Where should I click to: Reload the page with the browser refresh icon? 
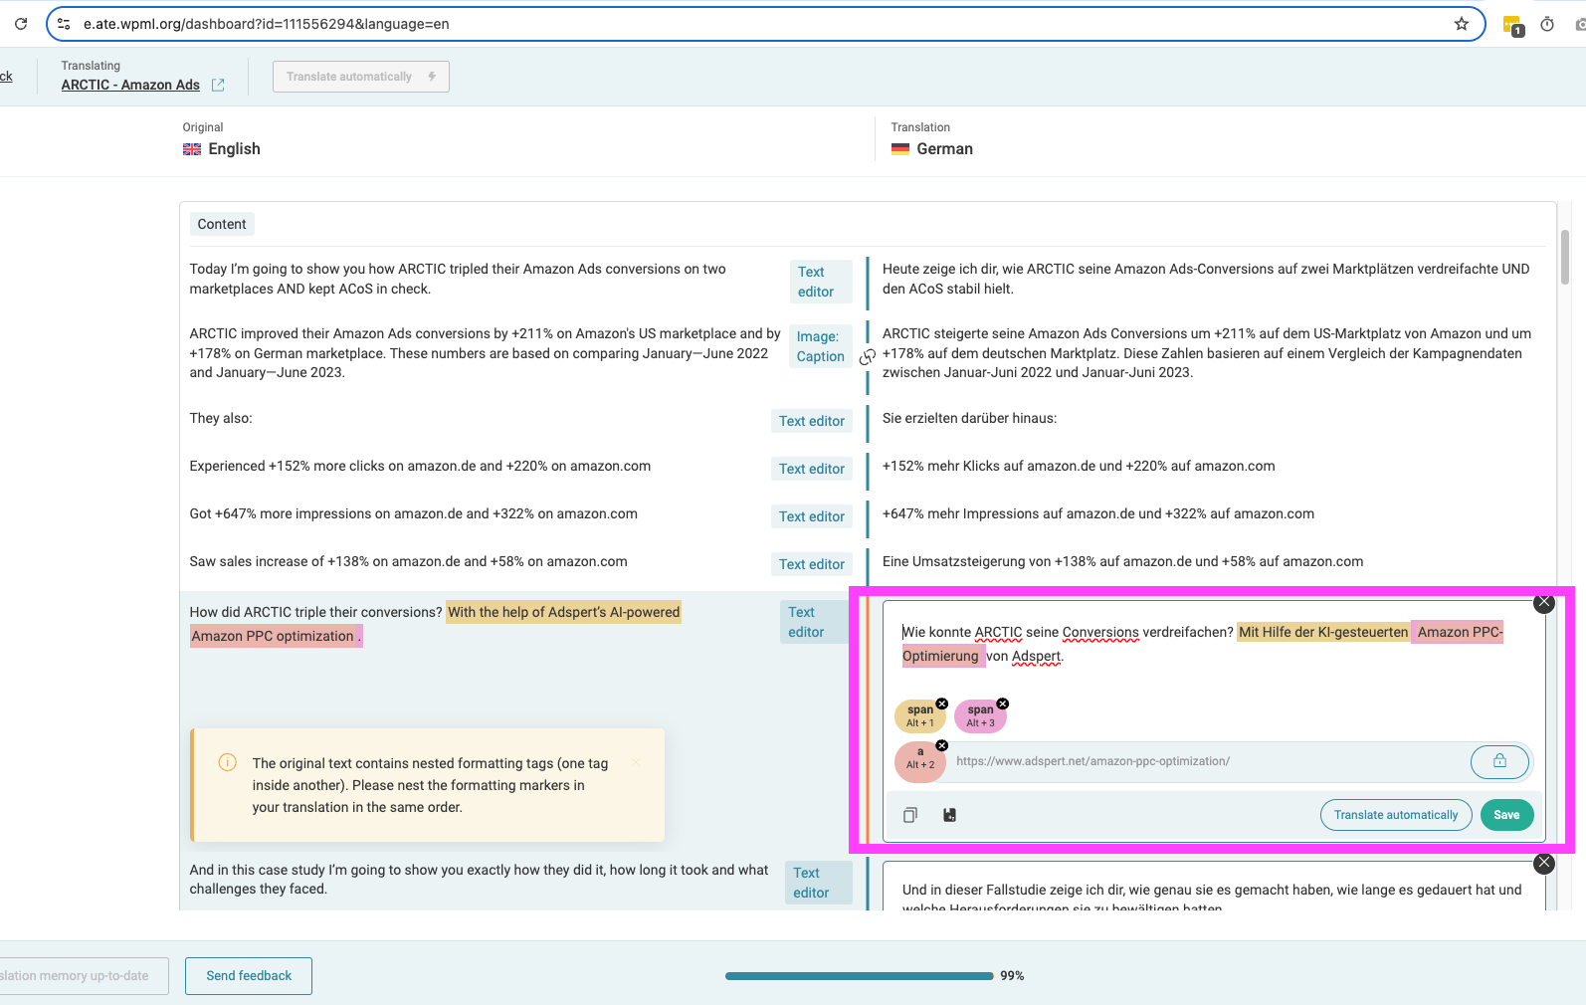(x=21, y=24)
